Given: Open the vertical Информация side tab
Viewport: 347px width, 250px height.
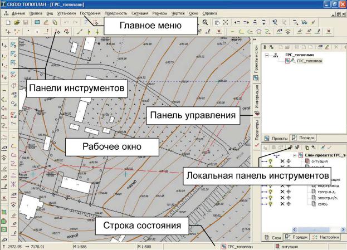Looking at the screenshot, I should 257,100.
